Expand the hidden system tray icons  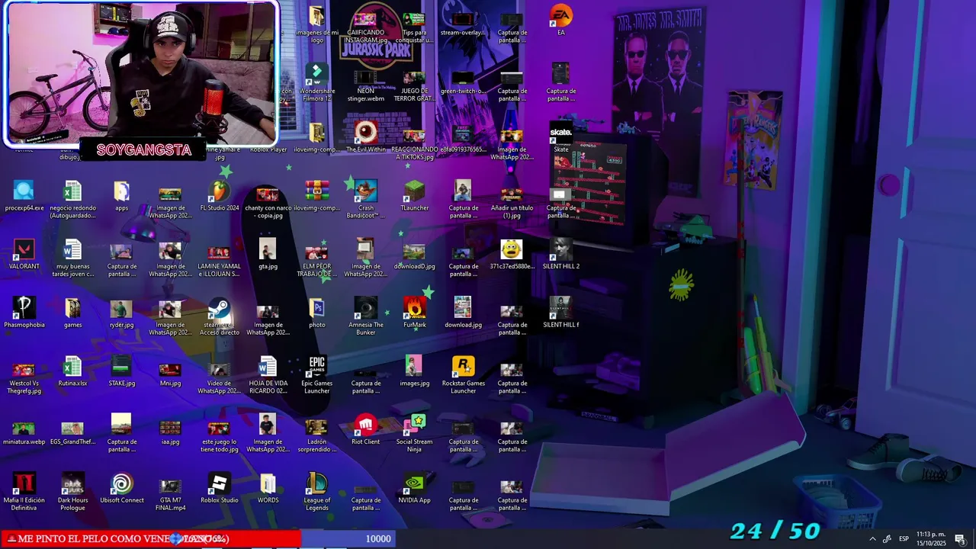tap(872, 539)
